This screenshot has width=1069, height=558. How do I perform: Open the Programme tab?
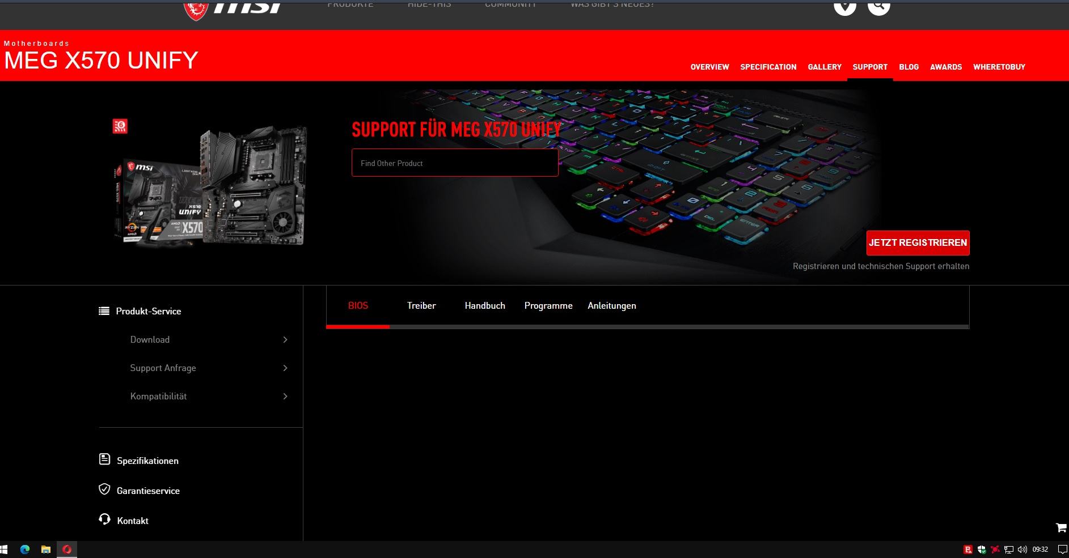tap(548, 306)
